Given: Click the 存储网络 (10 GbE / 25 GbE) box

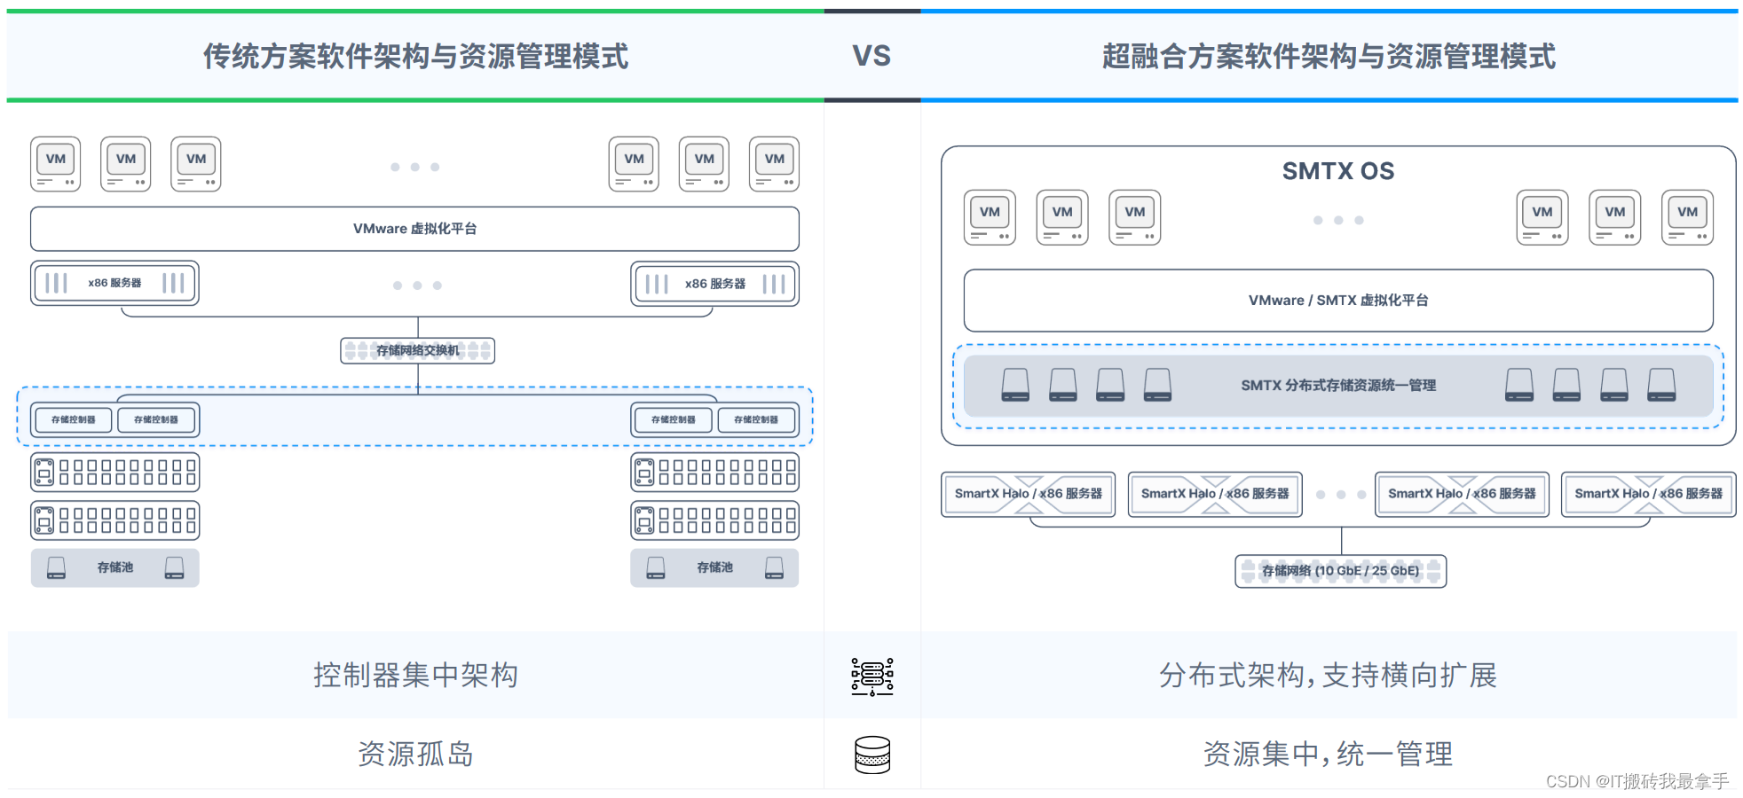Looking at the screenshot, I should click(x=1341, y=571).
